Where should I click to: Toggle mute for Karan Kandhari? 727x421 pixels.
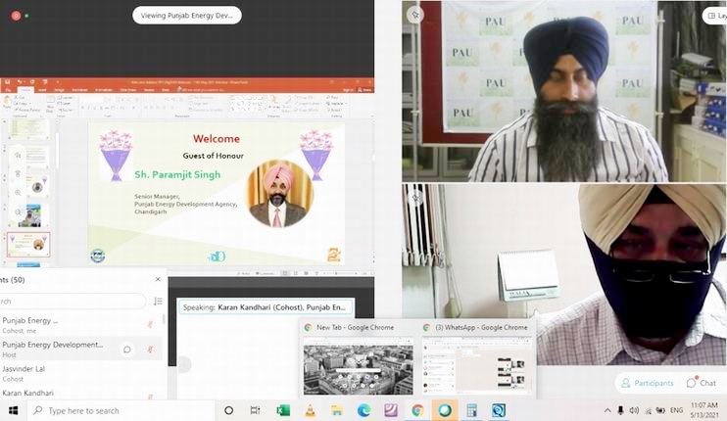coord(150,396)
